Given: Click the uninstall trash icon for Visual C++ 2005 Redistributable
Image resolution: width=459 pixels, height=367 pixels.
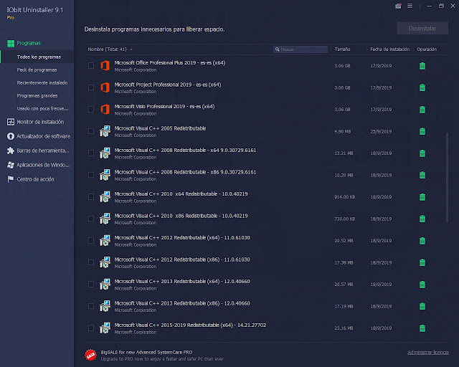Looking at the screenshot, I should (x=422, y=131).
